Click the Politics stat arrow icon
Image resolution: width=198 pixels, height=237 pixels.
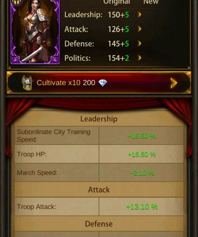click(x=139, y=58)
